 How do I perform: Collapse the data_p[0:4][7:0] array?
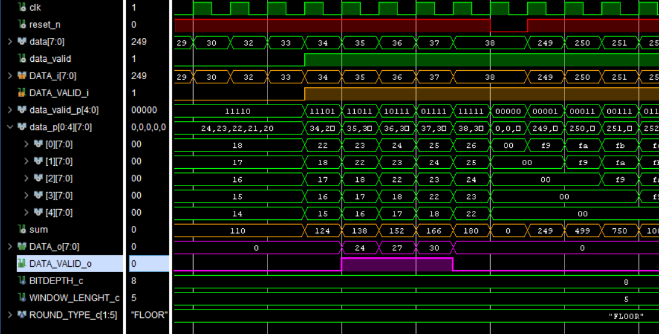[10, 127]
